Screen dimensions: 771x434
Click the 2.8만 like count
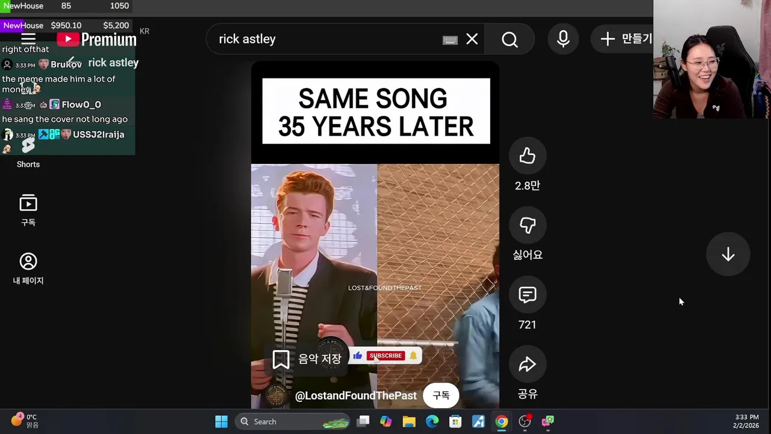point(527,186)
